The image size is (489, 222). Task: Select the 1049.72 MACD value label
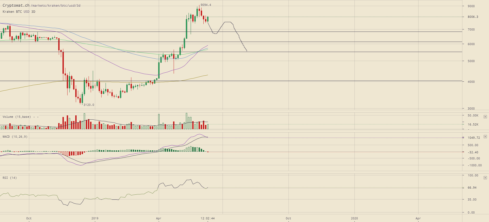click(474, 138)
